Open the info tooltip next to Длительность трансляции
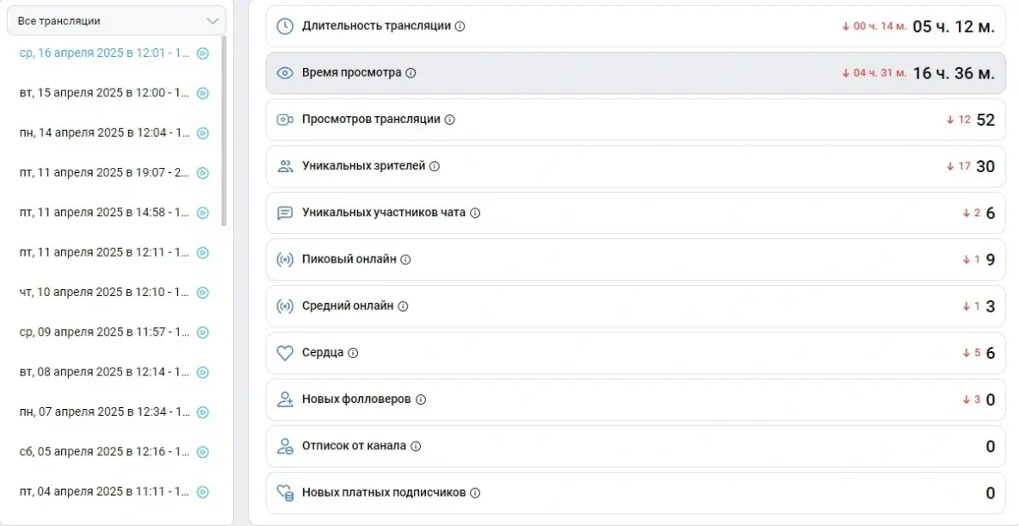 [x=460, y=26]
